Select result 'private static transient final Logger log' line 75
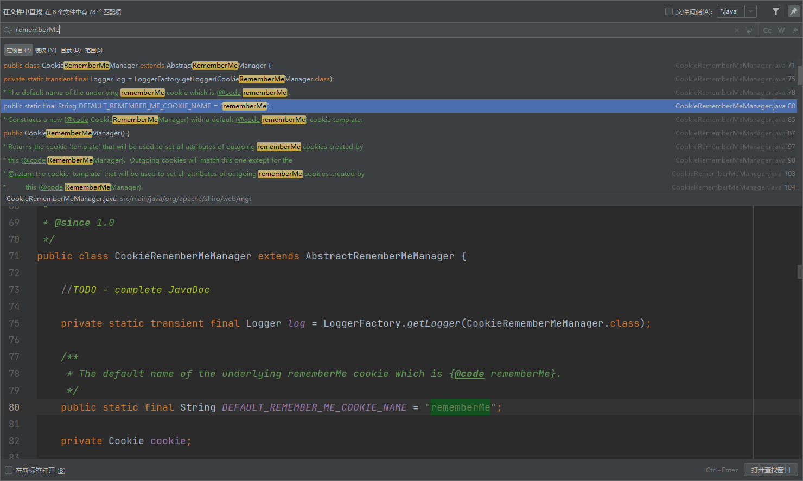Image resolution: width=803 pixels, height=481 pixels. tap(399, 79)
